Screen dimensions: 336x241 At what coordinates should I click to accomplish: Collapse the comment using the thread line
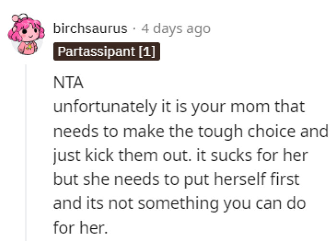pos(26,154)
